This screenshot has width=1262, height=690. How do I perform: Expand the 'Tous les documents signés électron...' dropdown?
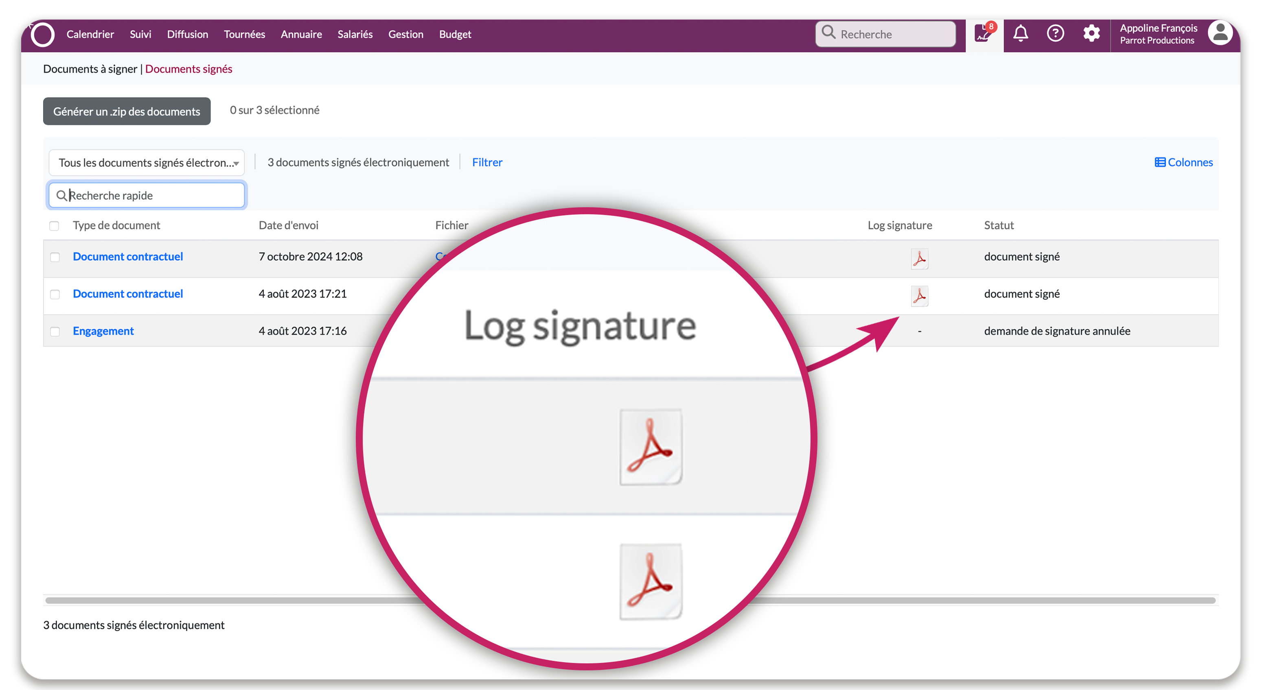147,163
